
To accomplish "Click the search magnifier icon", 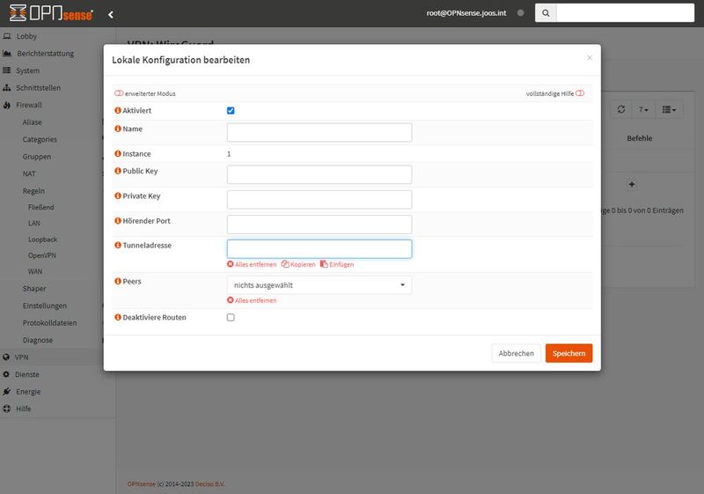I will click(546, 13).
